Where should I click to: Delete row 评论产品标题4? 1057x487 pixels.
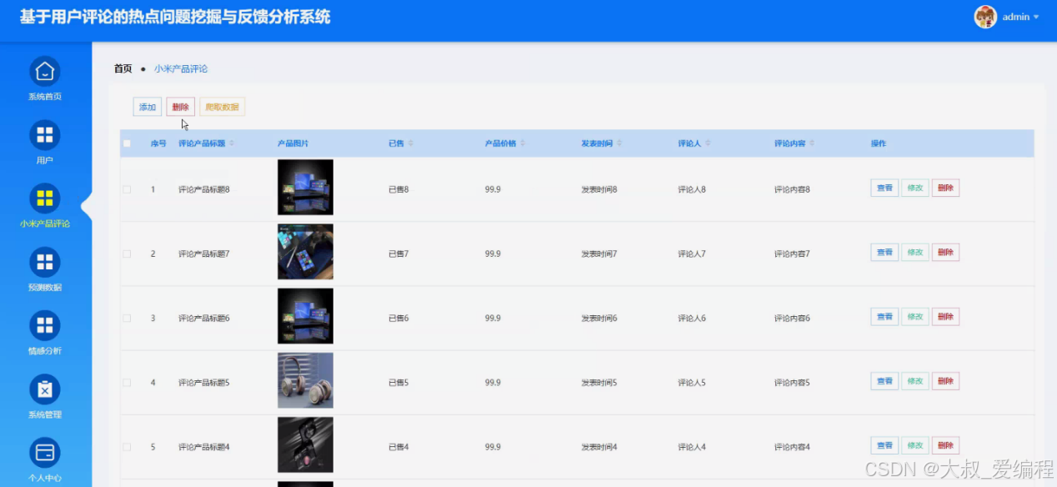pos(945,445)
